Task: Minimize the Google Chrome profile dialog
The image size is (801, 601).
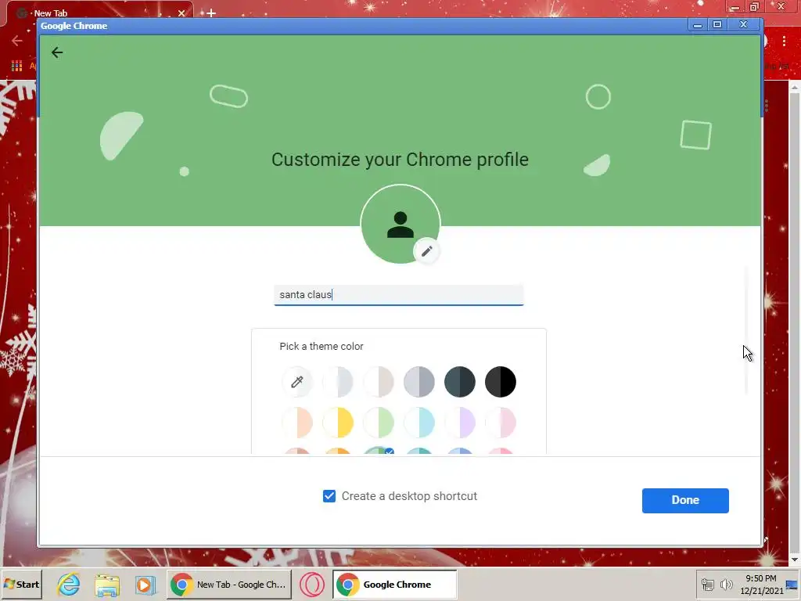Action: click(697, 25)
